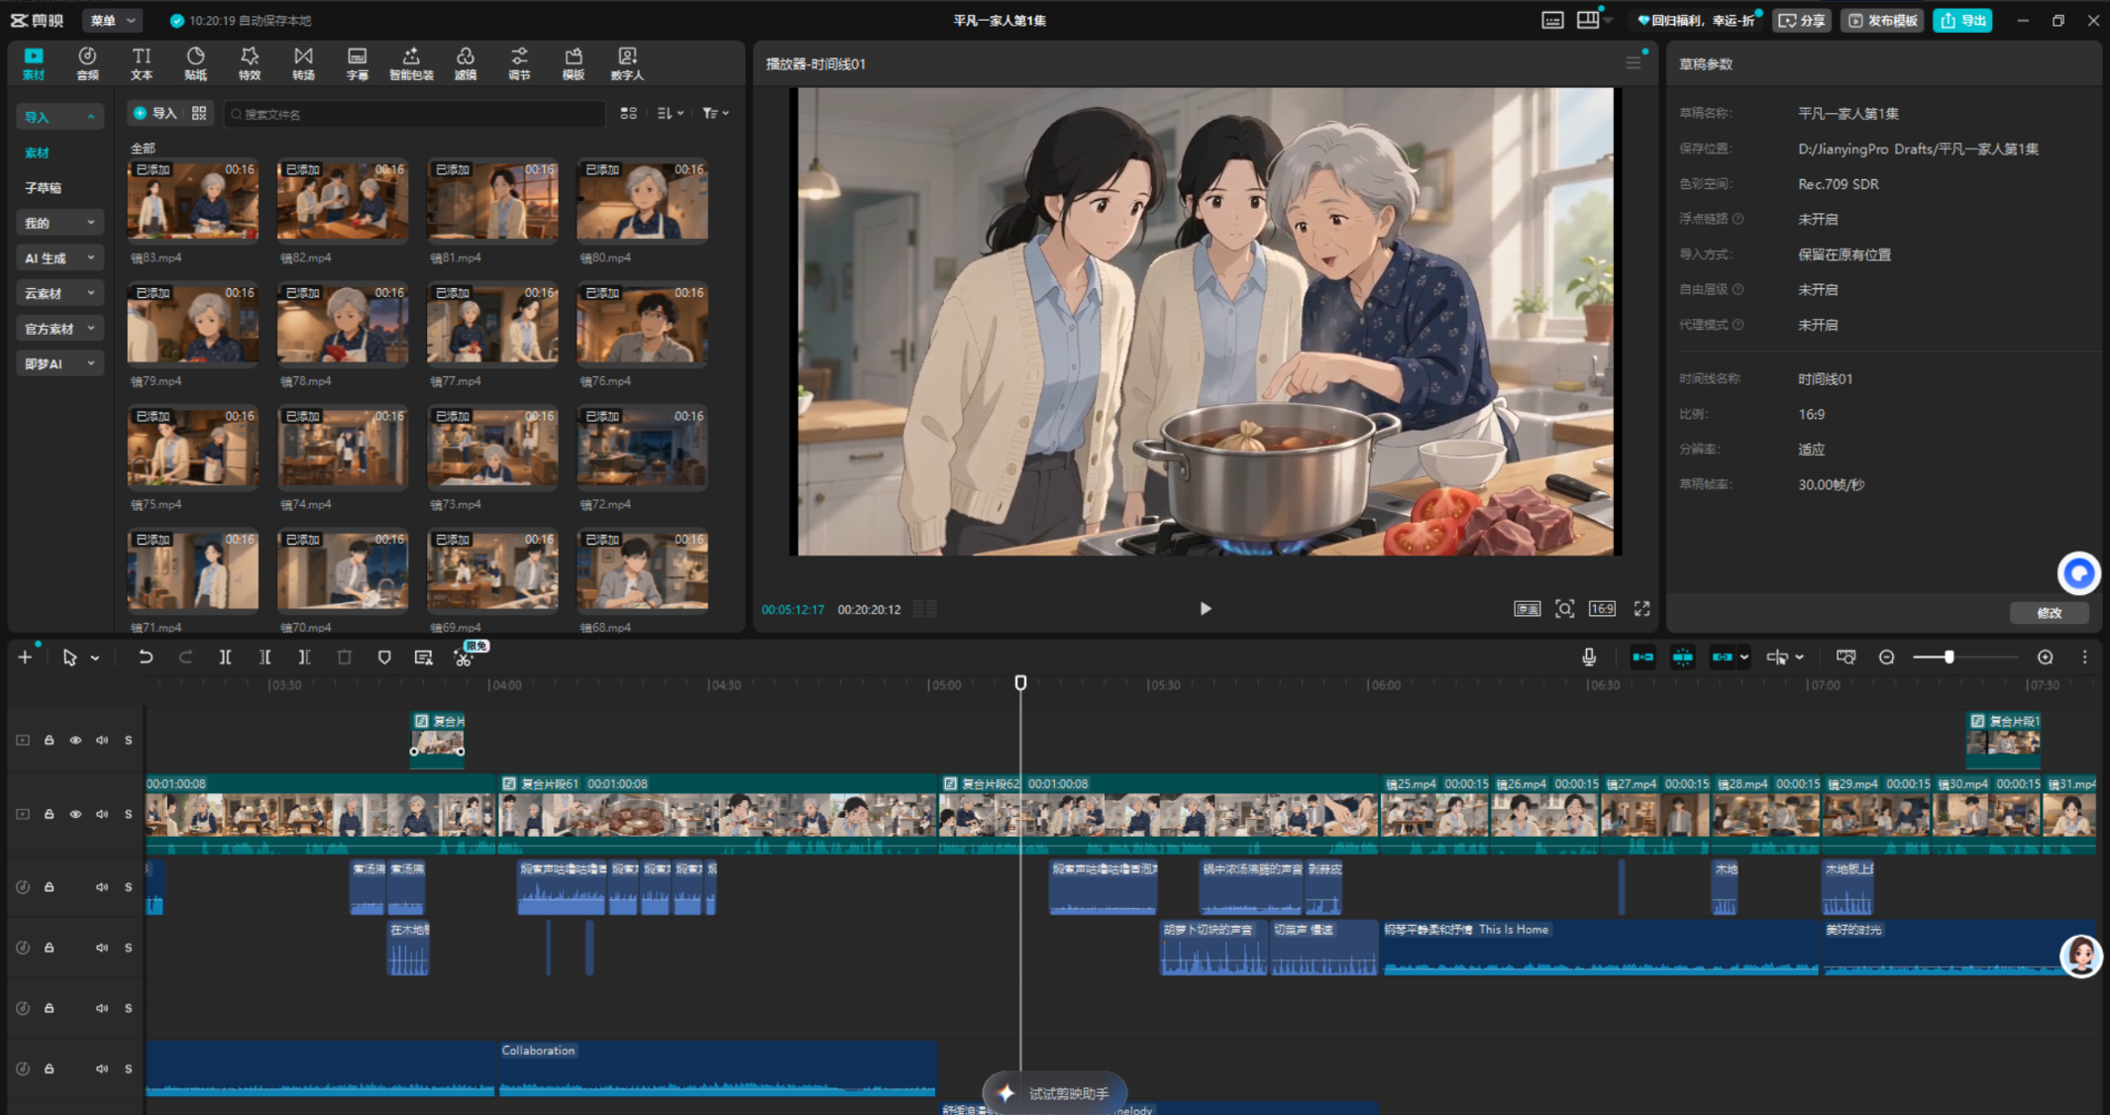Image resolution: width=2110 pixels, height=1115 pixels.
Task: Click the split clip tool icon
Action: (x=225, y=657)
